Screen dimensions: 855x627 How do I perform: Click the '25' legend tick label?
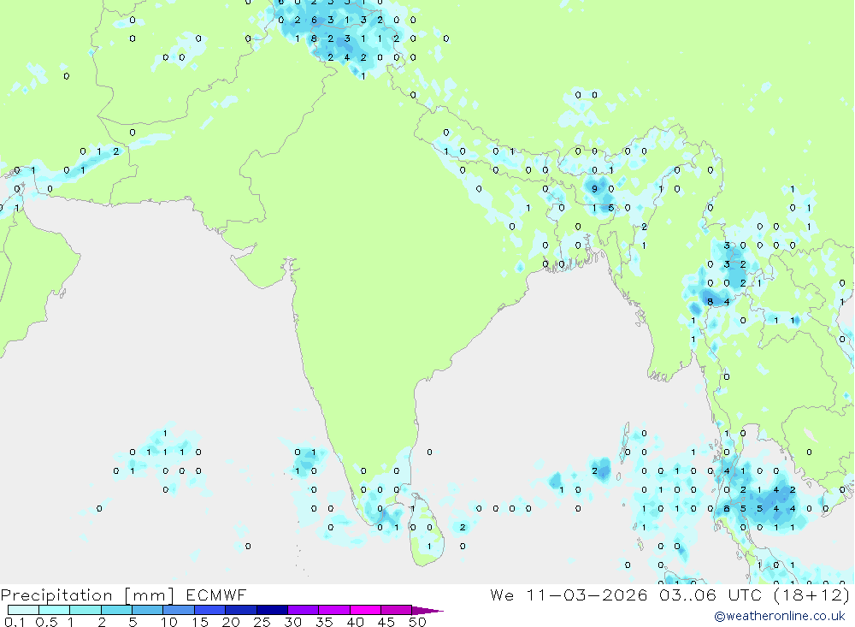click(262, 622)
